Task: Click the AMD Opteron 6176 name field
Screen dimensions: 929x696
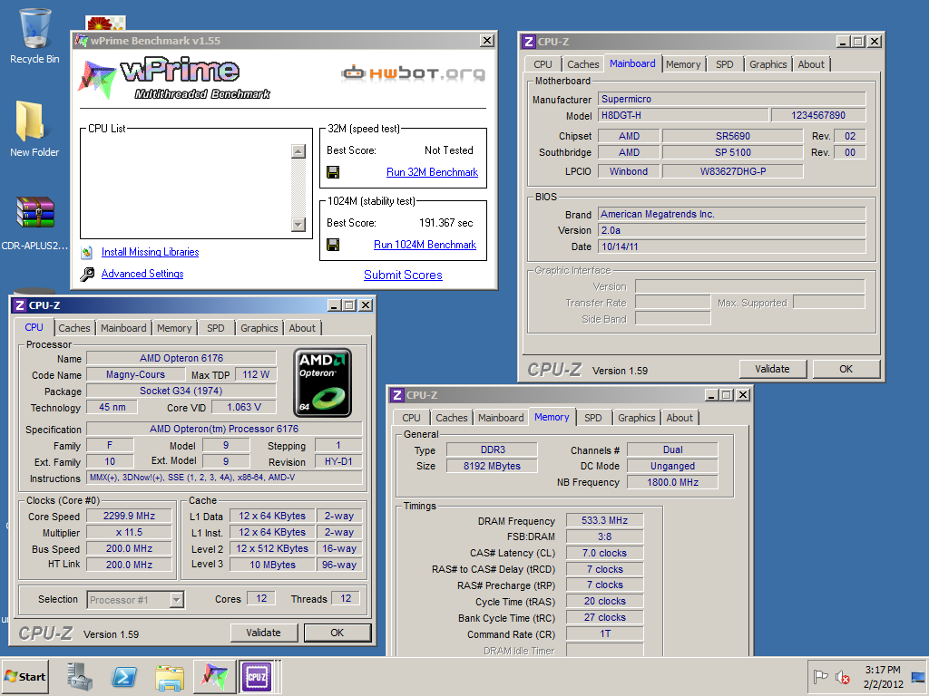Action: click(x=181, y=358)
